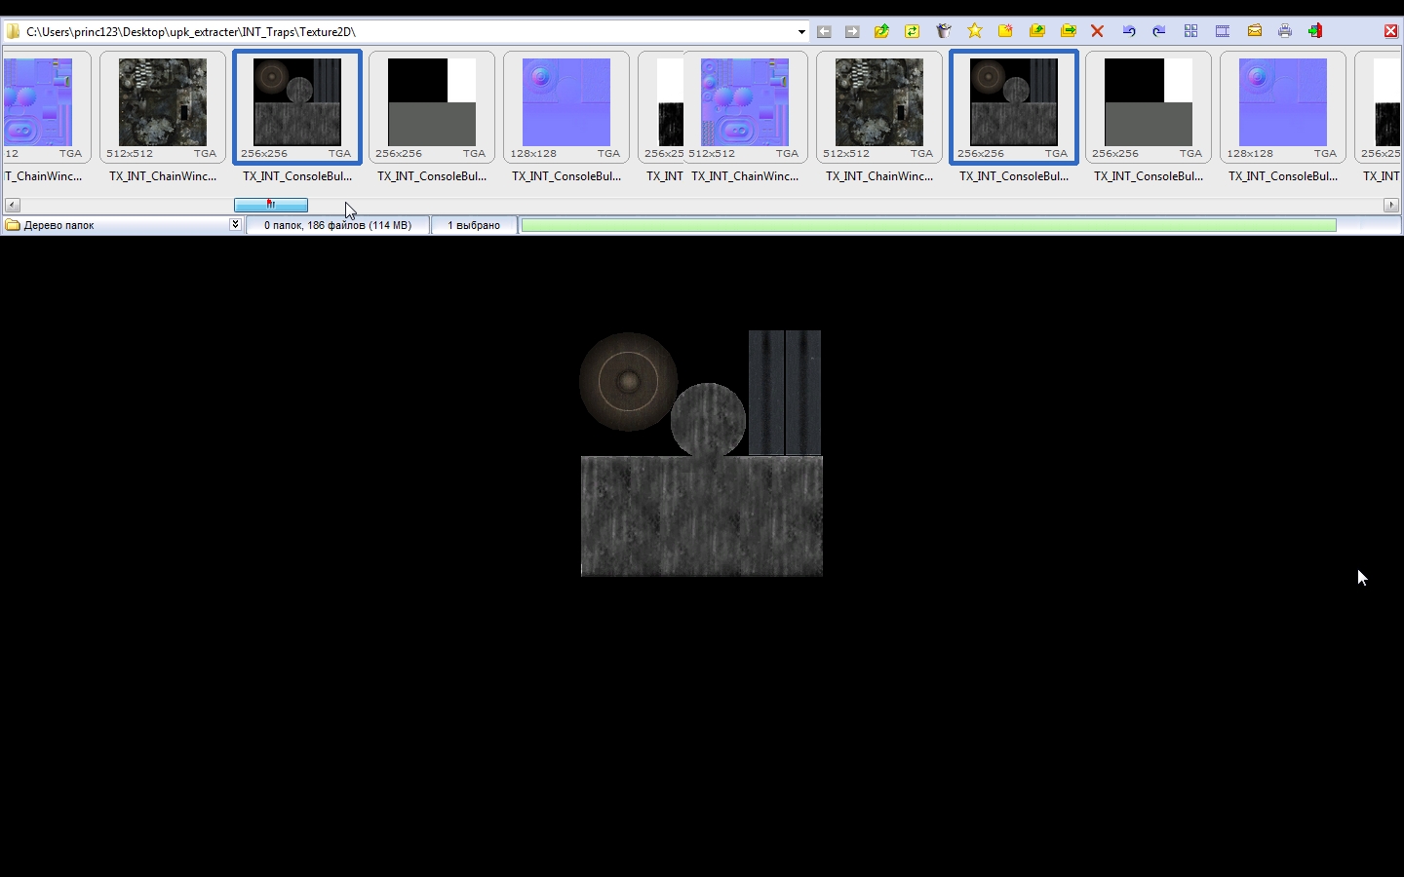Open favorites with the yellow star icon
This screenshot has height=877, width=1404.
974,31
